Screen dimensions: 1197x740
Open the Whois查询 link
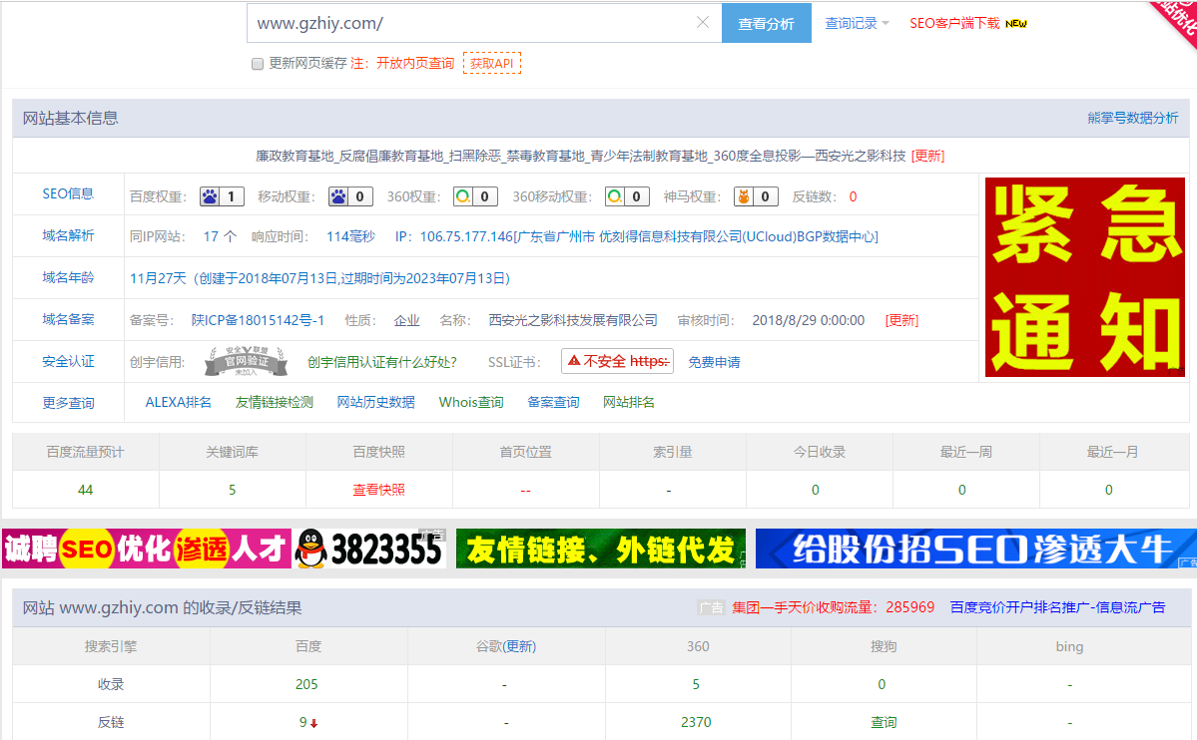pyautogui.click(x=471, y=402)
